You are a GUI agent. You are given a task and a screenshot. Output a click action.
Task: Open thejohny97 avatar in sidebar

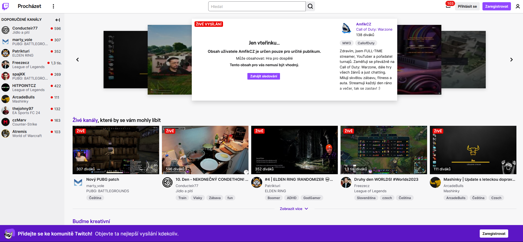click(5, 110)
